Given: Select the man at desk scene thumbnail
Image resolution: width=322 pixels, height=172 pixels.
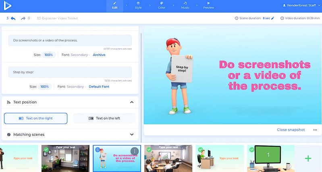Looking at the screenshot, I should click(x=220, y=158).
